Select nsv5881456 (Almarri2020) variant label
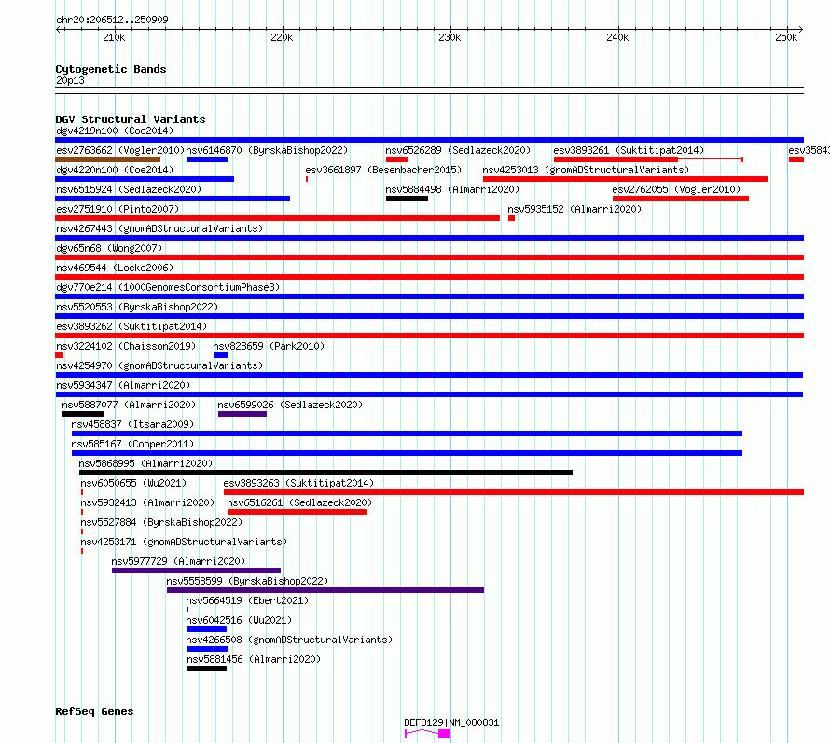The image size is (830, 743). click(254, 659)
